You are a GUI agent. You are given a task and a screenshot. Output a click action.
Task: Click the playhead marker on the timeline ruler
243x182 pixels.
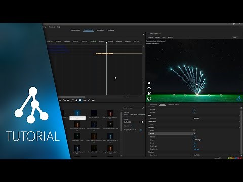pos(106,42)
